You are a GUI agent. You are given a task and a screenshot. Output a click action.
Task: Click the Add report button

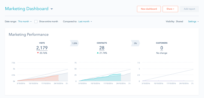[x=189, y=9]
